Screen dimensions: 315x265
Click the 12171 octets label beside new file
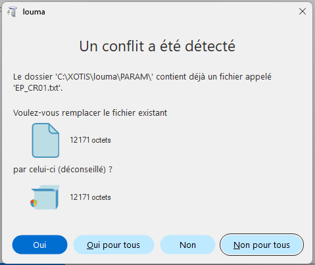coord(90,197)
